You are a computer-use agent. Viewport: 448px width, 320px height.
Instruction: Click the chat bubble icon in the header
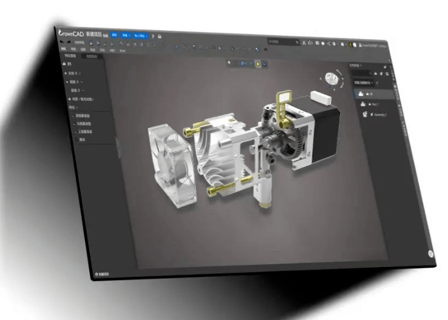tap(323, 43)
